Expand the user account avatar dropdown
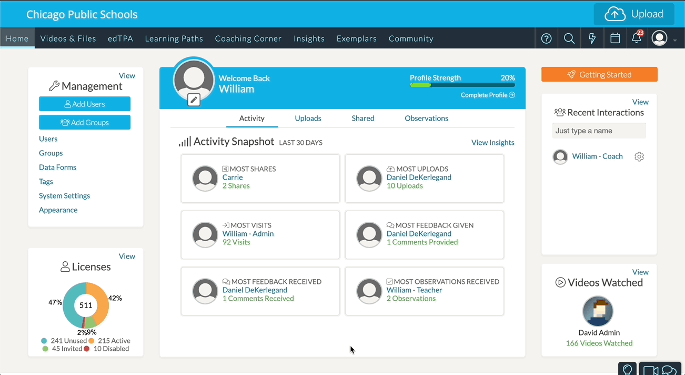 (x=663, y=38)
